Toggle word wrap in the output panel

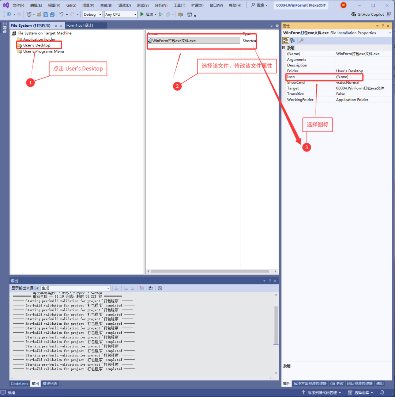tap(151, 288)
